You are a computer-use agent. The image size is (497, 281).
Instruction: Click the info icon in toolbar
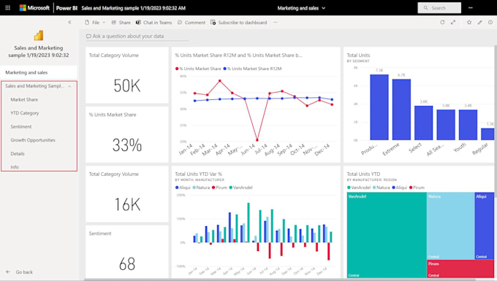490,22
